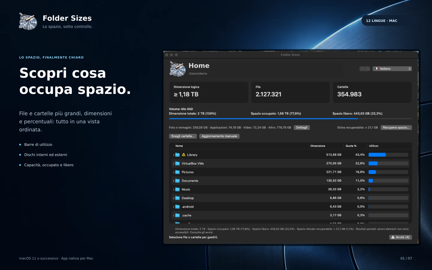
Task: Click the Pictures folder icon
Action: (177, 172)
